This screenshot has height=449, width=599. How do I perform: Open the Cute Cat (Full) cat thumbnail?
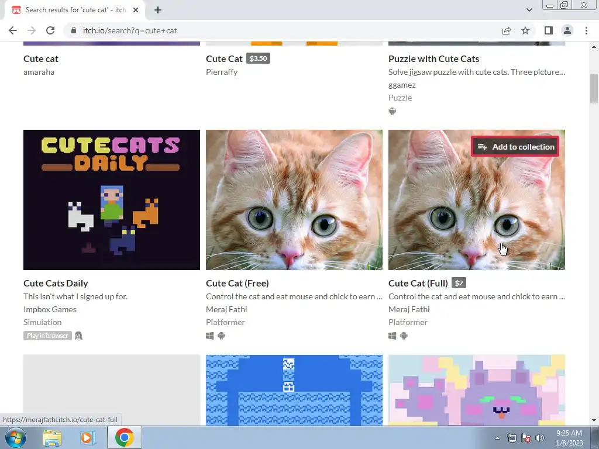pyautogui.click(x=477, y=200)
